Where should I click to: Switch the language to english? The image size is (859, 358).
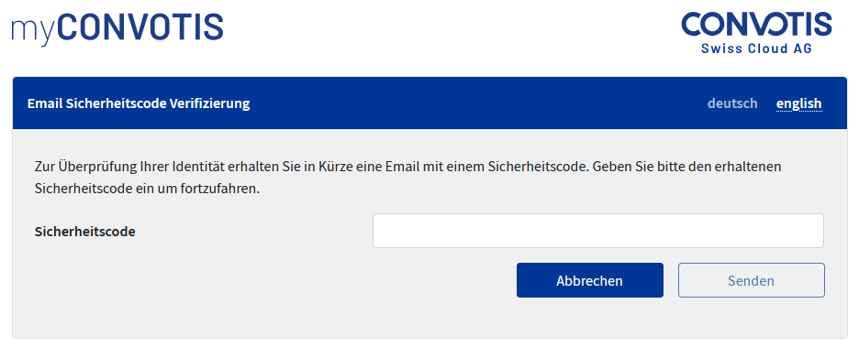tap(798, 103)
